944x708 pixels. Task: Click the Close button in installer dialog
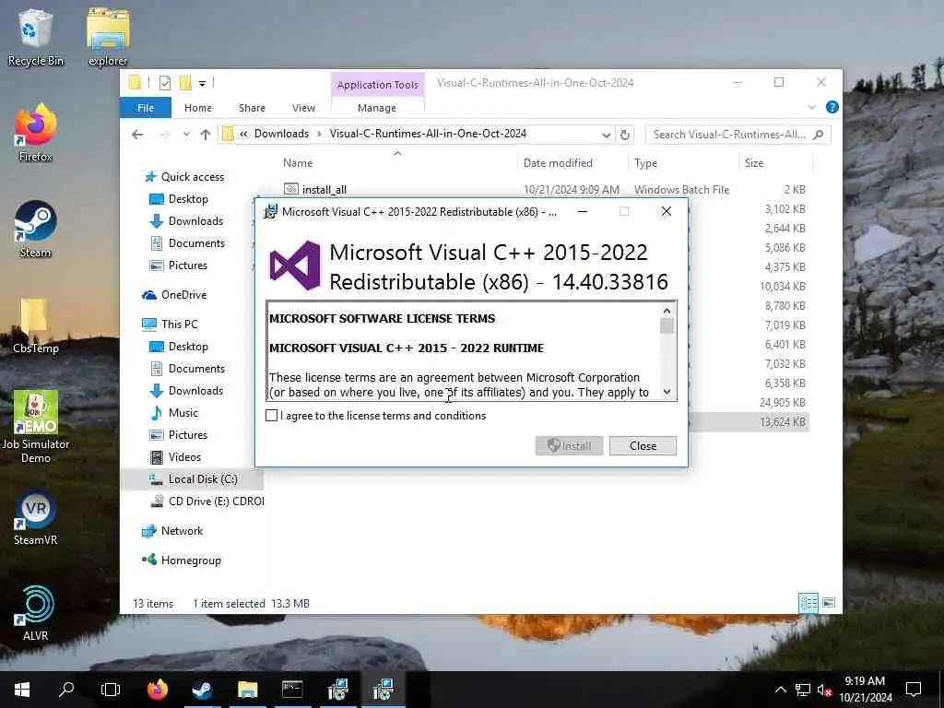tap(643, 445)
